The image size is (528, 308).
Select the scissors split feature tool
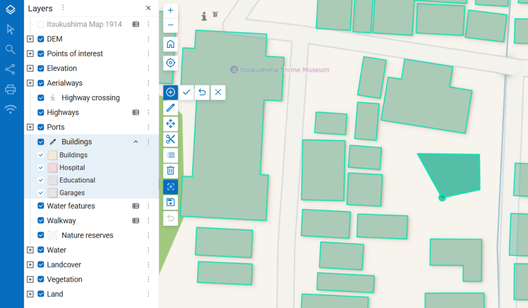(x=170, y=139)
